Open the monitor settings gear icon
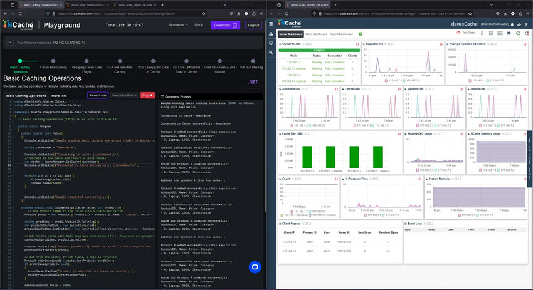The height and width of the screenshot is (290, 533). 509,33
